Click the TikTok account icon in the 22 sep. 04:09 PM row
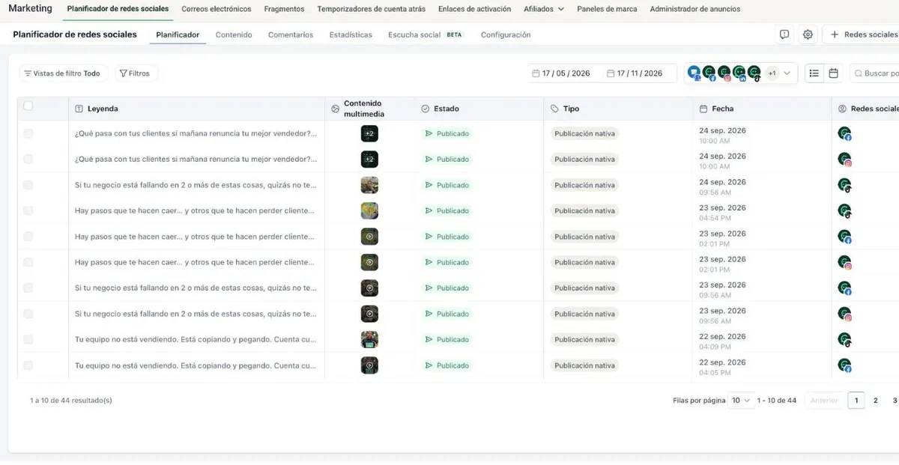Image resolution: width=899 pixels, height=465 pixels. [x=844, y=340]
